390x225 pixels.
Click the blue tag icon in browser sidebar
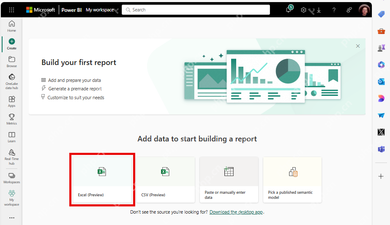(381, 14)
